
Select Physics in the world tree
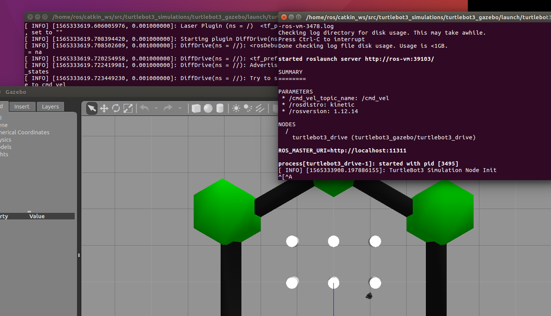[x=5, y=139]
